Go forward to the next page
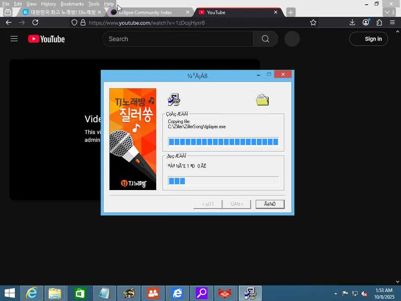Image resolution: width=401 pixels, height=301 pixels. click(22, 22)
